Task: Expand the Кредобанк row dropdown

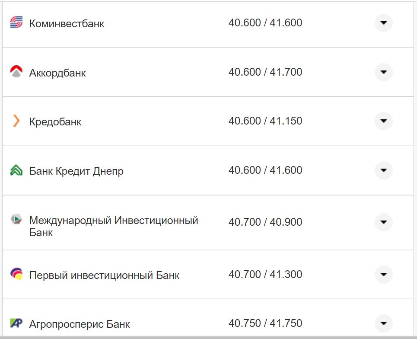Action: tap(383, 122)
